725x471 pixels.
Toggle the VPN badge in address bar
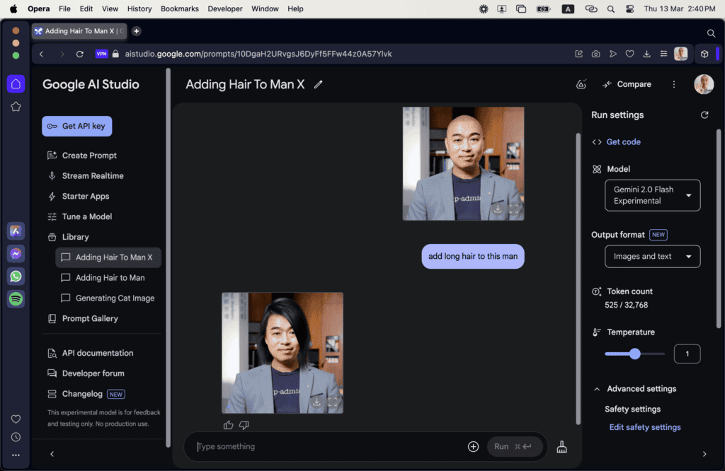tap(101, 54)
